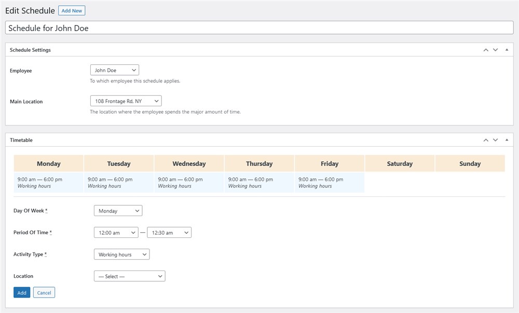Move Timetable panel up arrow
Image resolution: width=519 pixels, height=313 pixels.
tap(486, 140)
